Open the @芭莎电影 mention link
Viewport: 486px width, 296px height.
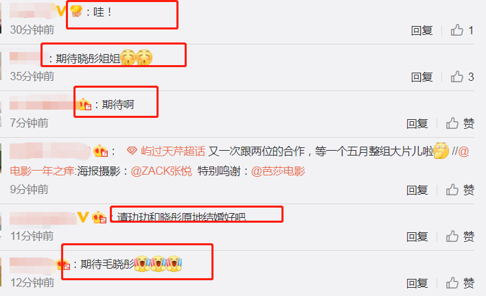[x=278, y=171]
